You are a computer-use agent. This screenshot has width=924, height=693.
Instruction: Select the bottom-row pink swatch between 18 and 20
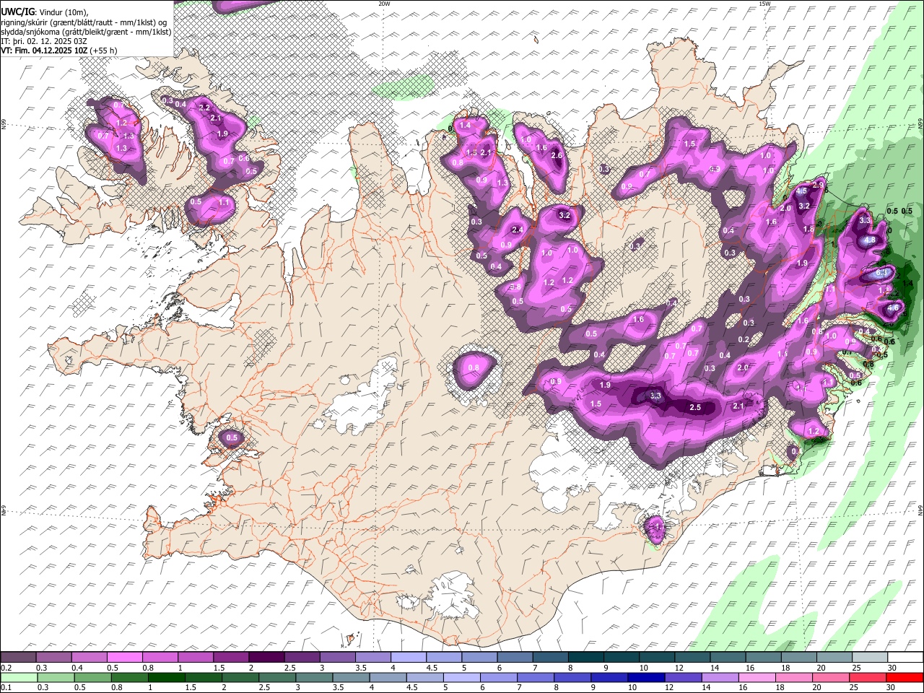coord(794,677)
